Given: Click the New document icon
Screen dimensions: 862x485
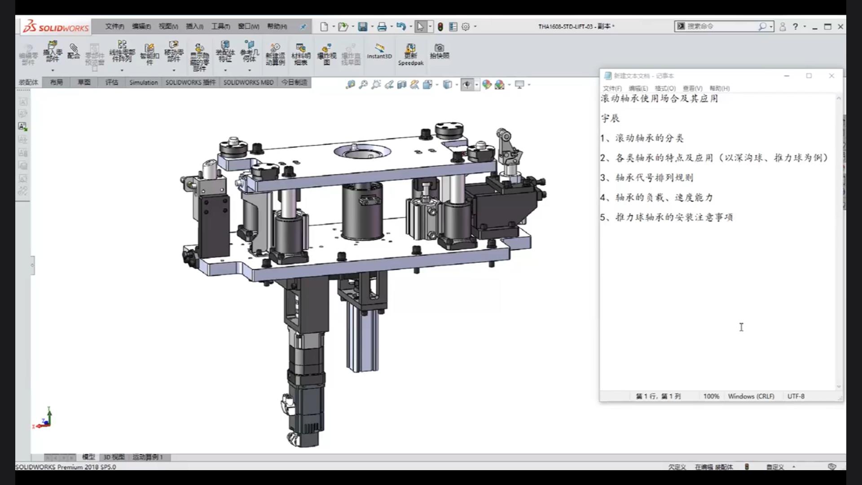Looking at the screenshot, I should (x=324, y=26).
